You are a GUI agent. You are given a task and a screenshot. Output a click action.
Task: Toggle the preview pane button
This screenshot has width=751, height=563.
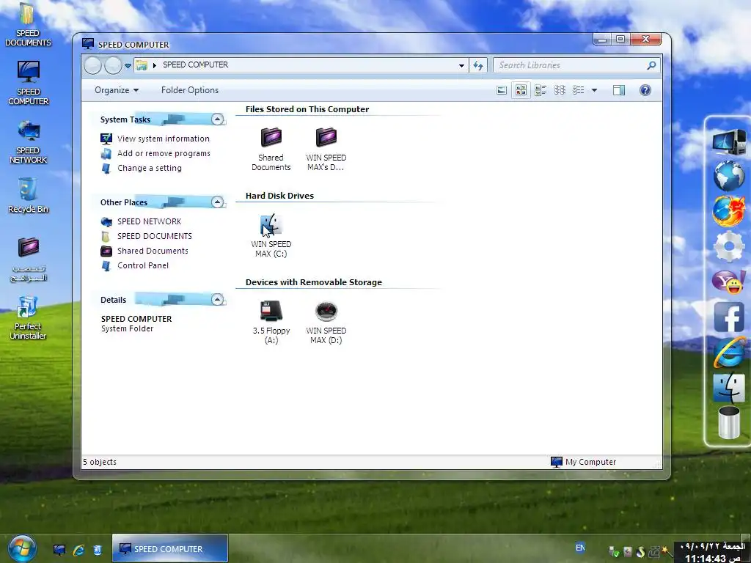coord(619,90)
